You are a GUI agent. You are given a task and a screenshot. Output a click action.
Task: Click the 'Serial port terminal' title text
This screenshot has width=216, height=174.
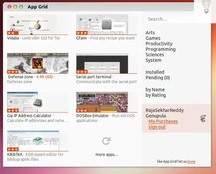pos(94,77)
